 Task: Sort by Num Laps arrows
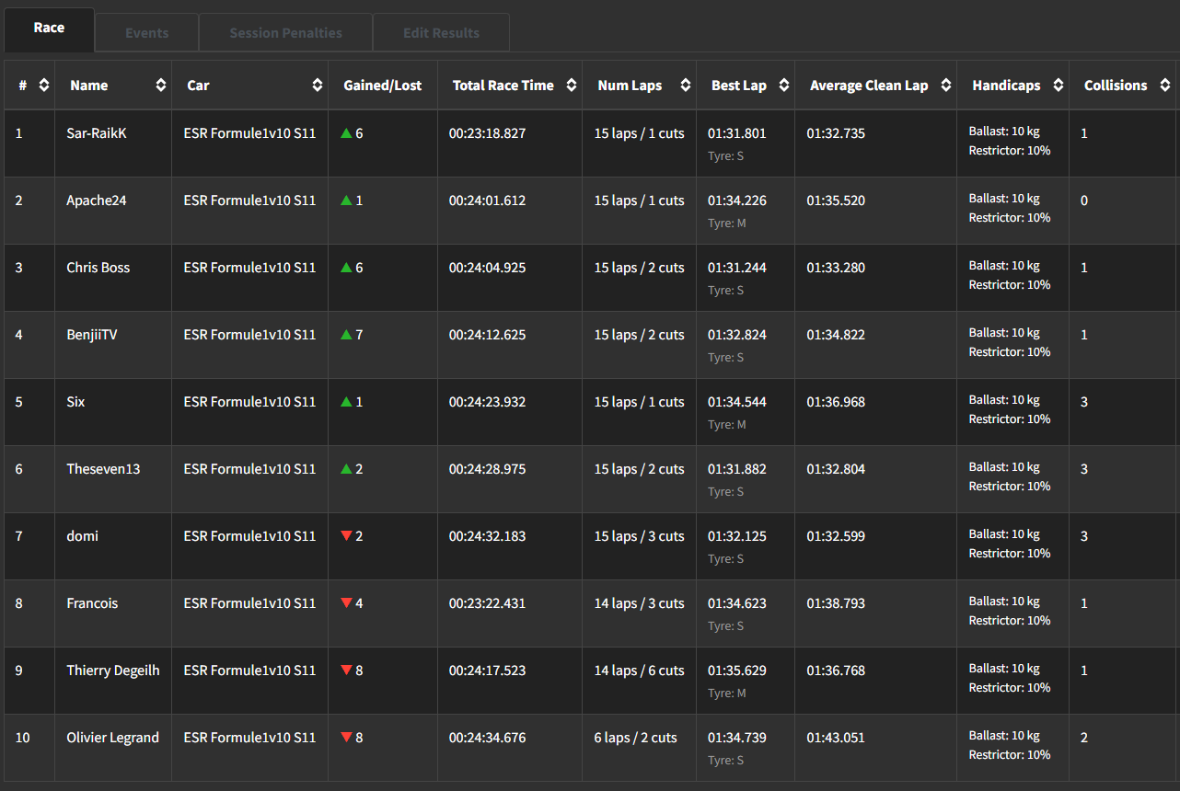pos(686,86)
